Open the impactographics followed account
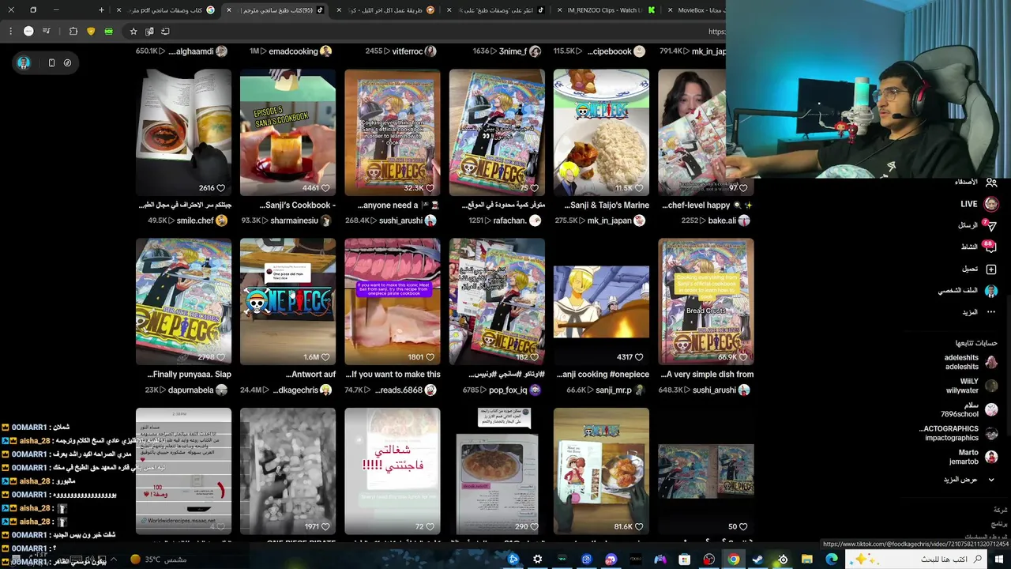Image resolution: width=1011 pixels, height=569 pixels. tap(959, 433)
